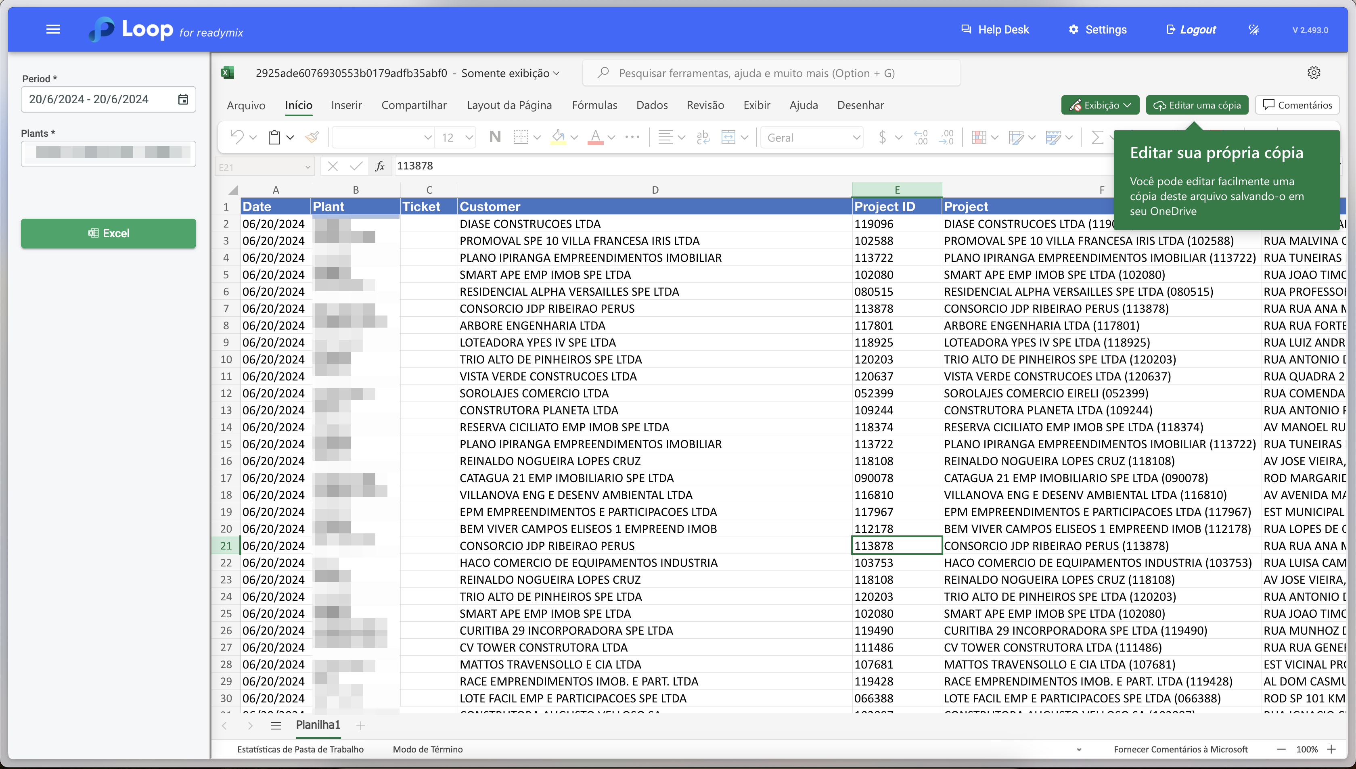This screenshot has width=1356, height=769.
Task: Click the format painter brush icon
Action: [312, 137]
